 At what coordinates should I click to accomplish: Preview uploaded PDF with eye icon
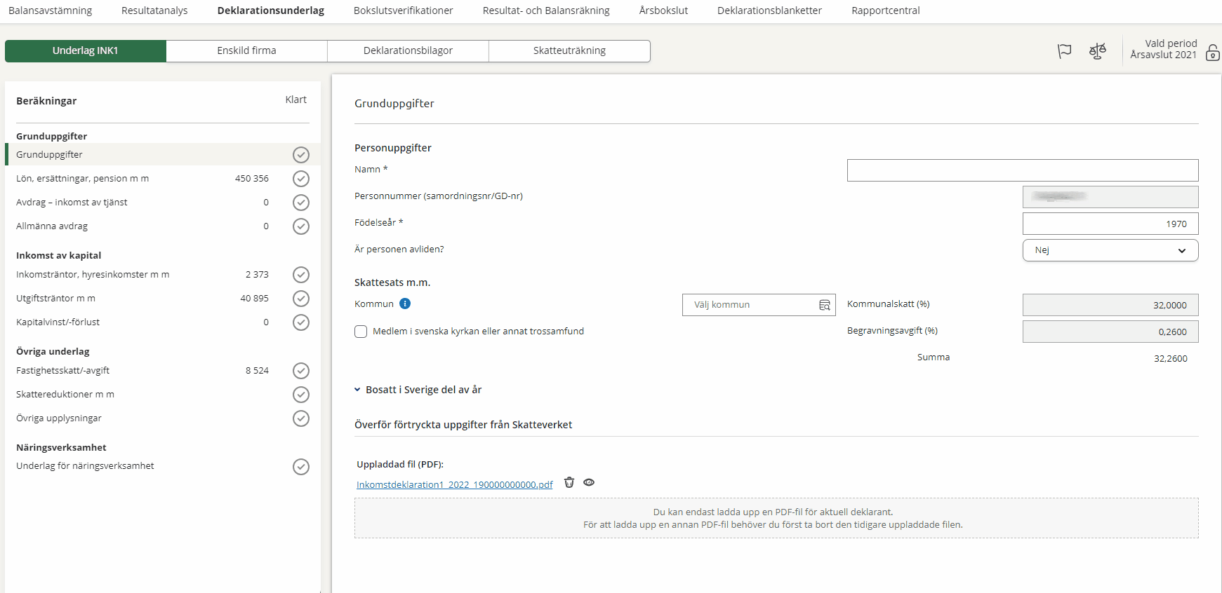[589, 482]
